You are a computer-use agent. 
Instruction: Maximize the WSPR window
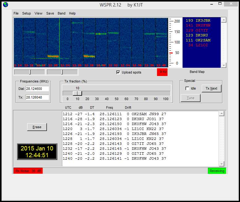(x=220, y=4)
